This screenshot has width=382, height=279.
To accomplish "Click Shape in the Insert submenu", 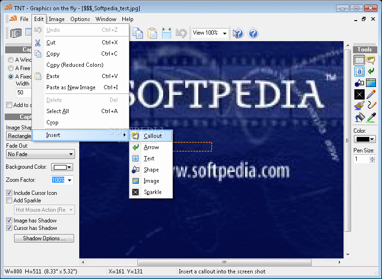I will (151, 170).
